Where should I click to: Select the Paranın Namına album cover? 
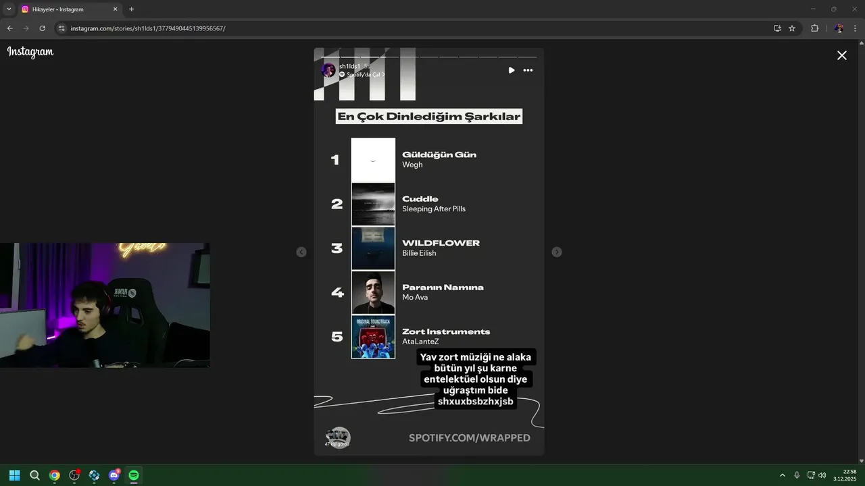[x=373, y=292]
